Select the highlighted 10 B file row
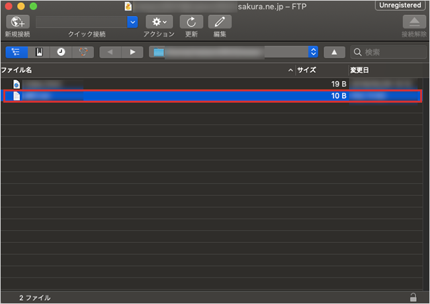Image resolution: width=430 pixels, height=304 pixels. tap(198, 96)
